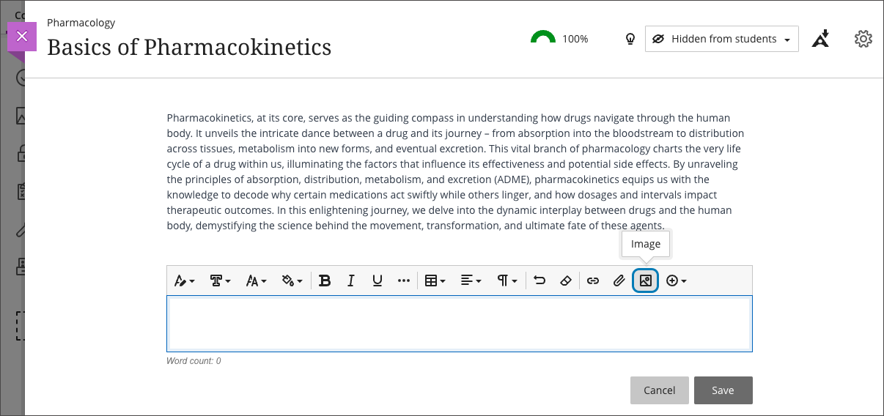Open the Ally accessibility download icon

point(821,39)
